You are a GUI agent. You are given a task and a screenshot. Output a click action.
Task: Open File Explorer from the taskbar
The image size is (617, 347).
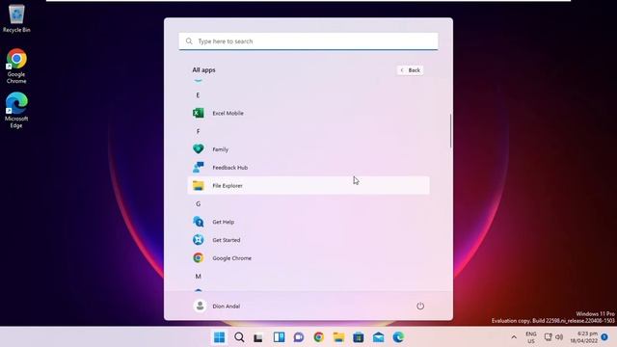pos(338,337)
